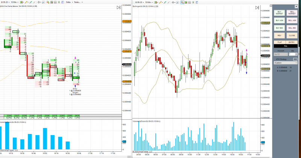Screen dimensions: 301x158
Task: Select crosshair cursor tool in right toolbar
Action: point(173,2)
